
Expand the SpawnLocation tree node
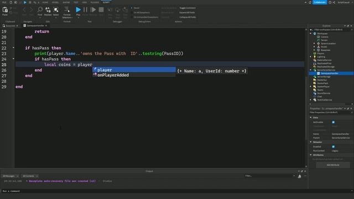(314, 43)
